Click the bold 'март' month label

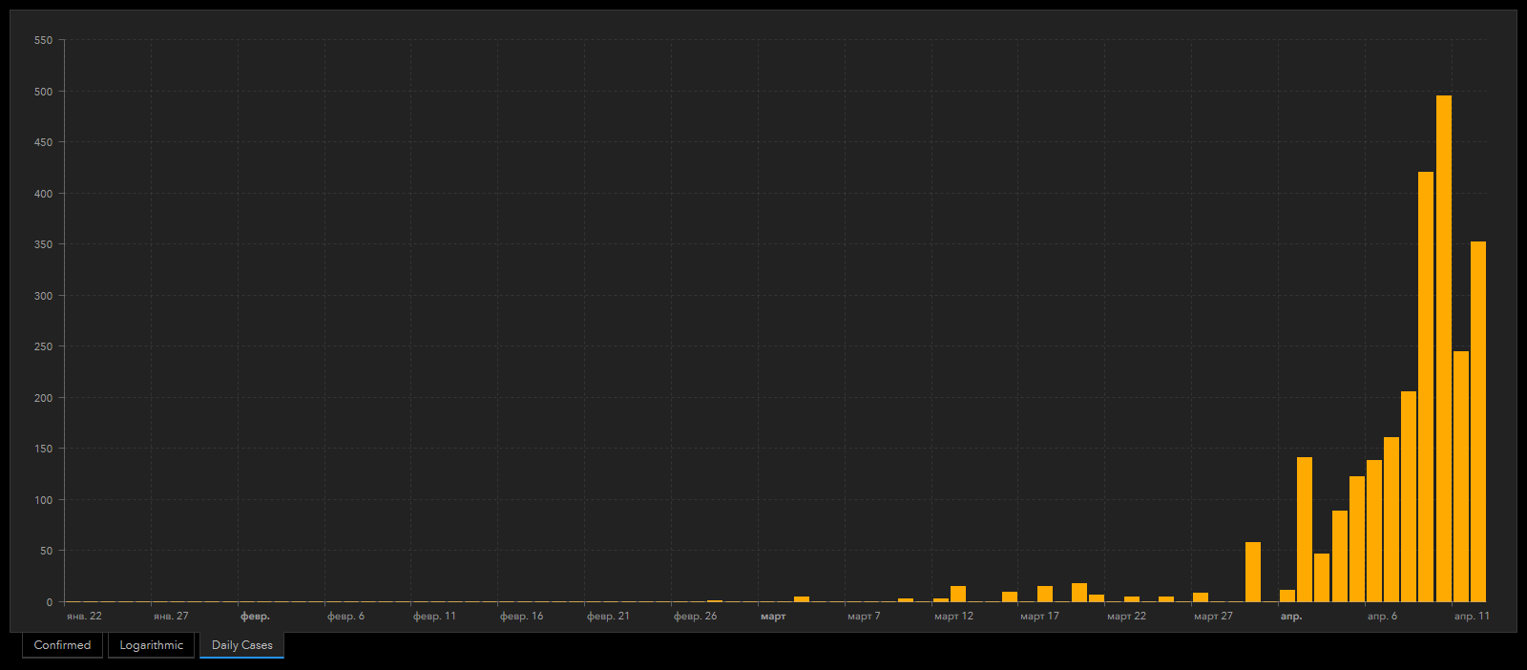click(x=773, y=617)
